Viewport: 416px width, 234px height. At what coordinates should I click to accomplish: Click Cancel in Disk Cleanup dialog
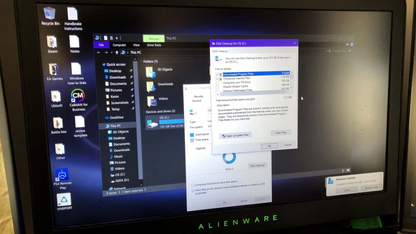[288, 145]
